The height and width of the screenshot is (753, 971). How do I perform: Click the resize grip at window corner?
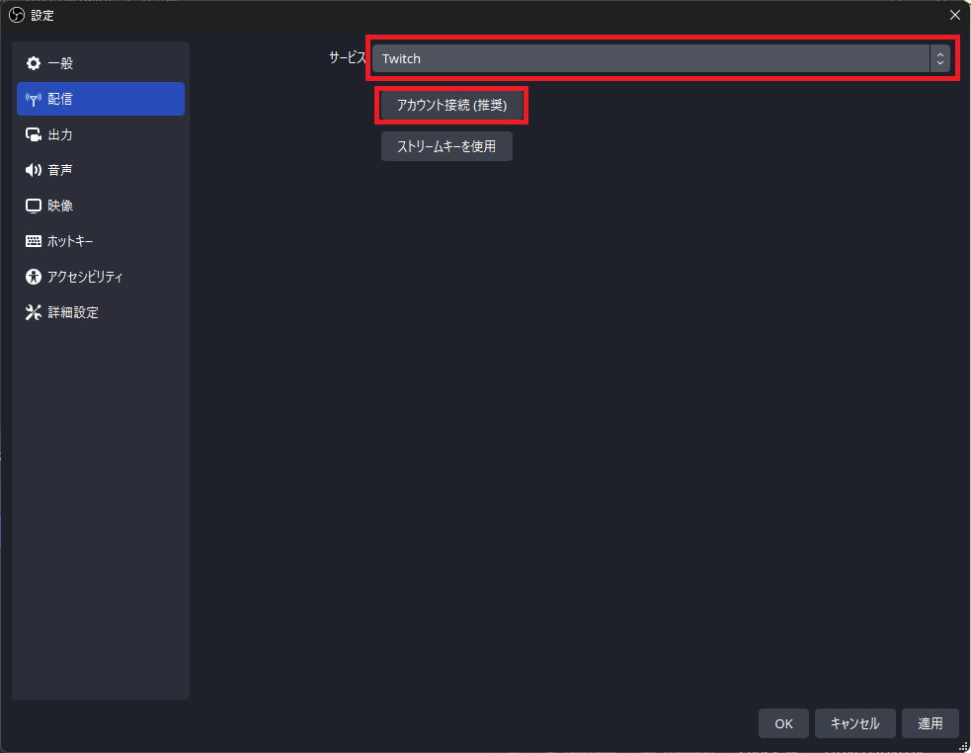click(964, 746)
